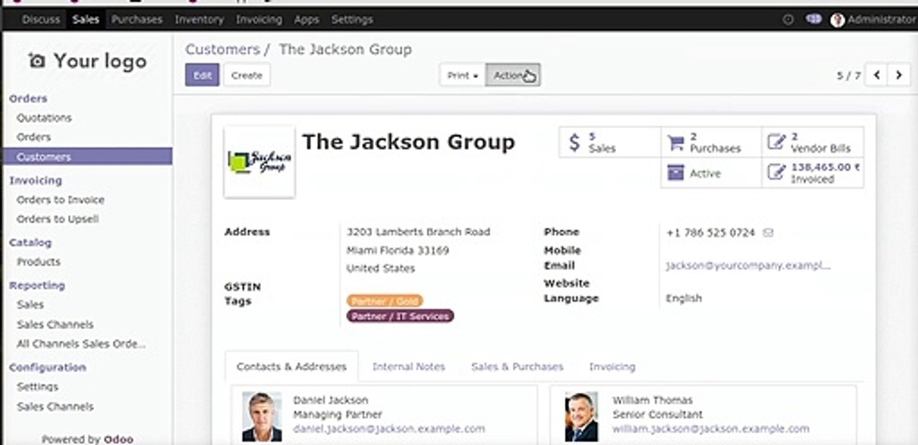Go to the previous customer record arrow
The height and width of the screenshot is (445, 918).
pyautogui.click(x=877, y=75)
